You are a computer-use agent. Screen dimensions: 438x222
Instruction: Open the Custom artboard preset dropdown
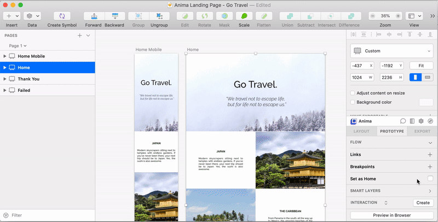(390, 51)
